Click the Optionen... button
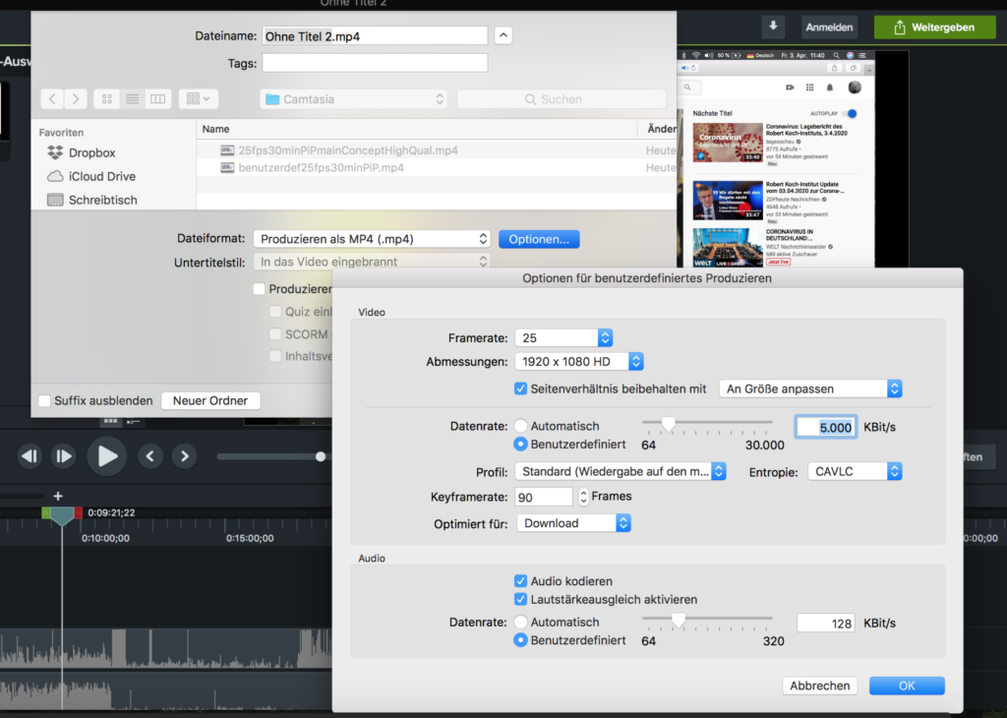The image size is (1007, 718). click(539, 239)
